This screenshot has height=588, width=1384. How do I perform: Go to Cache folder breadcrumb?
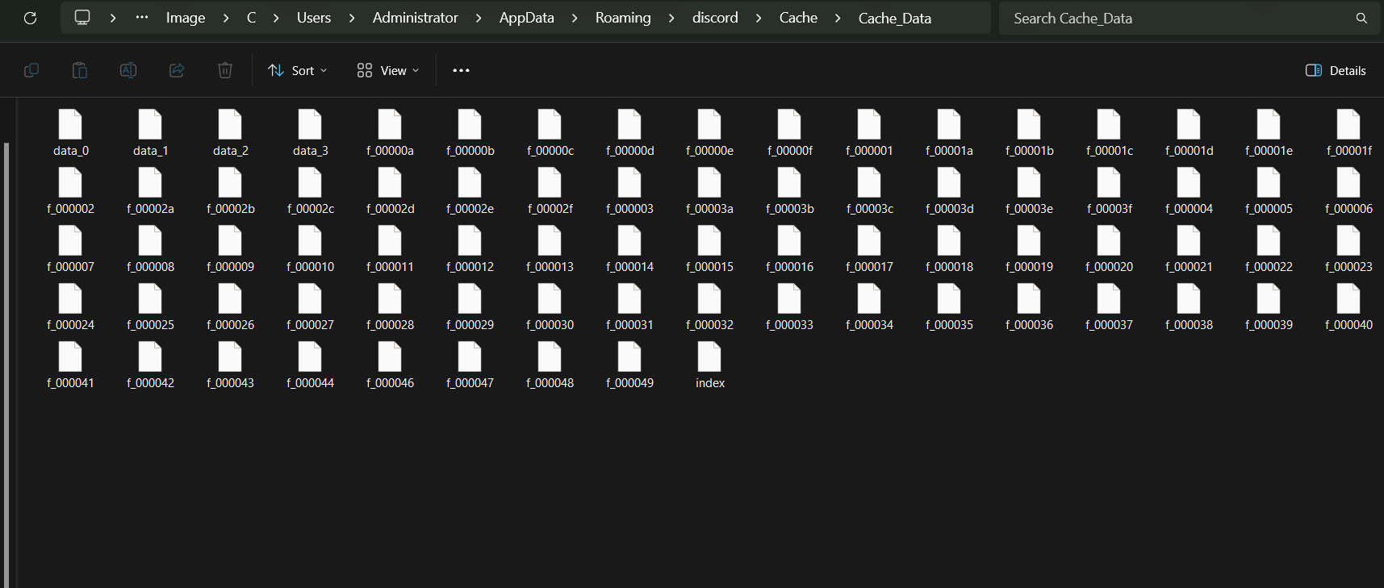pos(798,18)
